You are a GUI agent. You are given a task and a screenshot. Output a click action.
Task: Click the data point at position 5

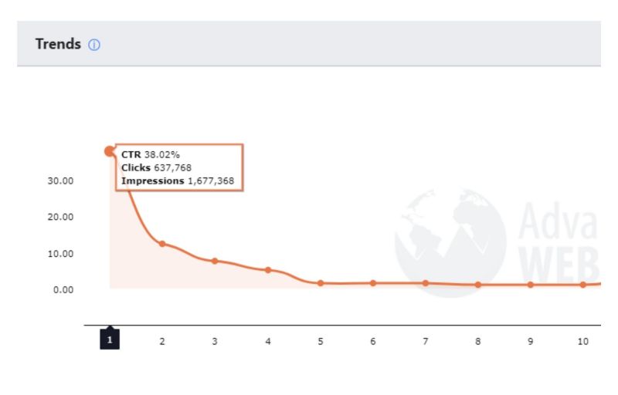pos(321,283)
